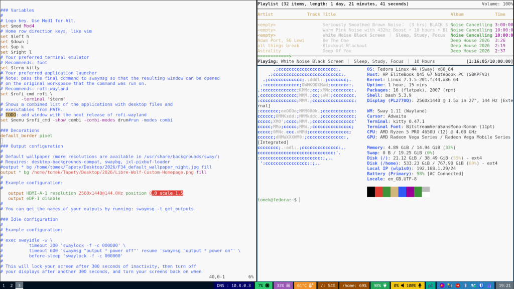This screenshot has width=514, height=289.
Task: Click the '/home: 69%' disk module
Action: tap(354, 285)
